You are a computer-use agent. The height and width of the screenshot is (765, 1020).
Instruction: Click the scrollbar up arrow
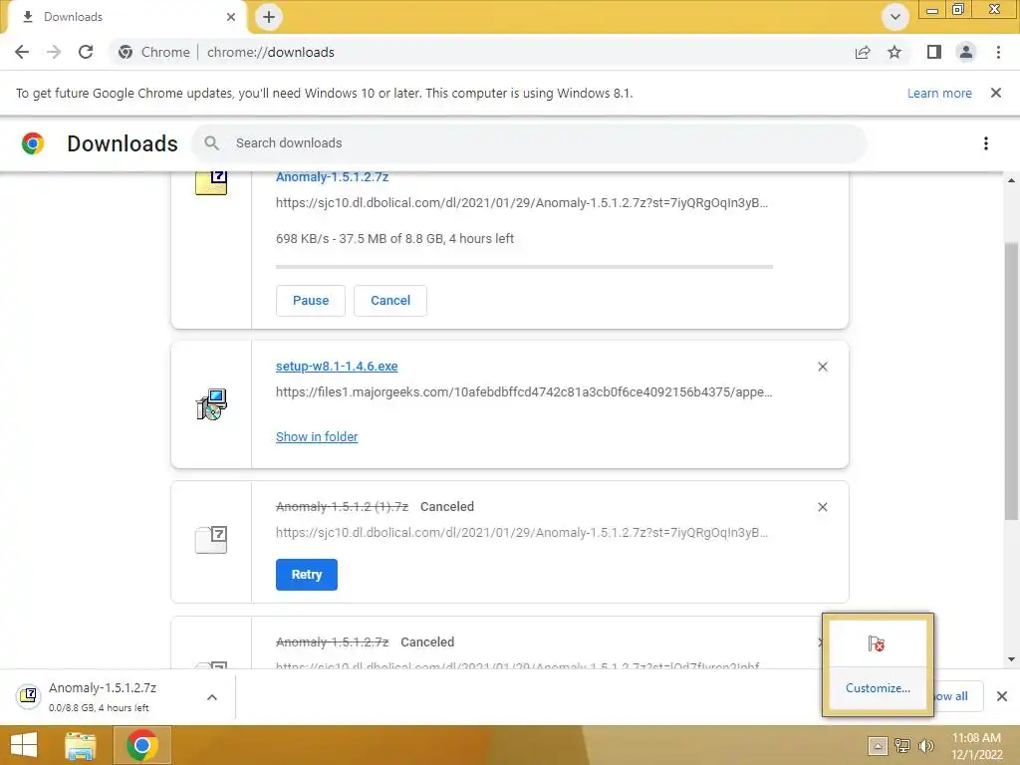[x=1011, y=180]
